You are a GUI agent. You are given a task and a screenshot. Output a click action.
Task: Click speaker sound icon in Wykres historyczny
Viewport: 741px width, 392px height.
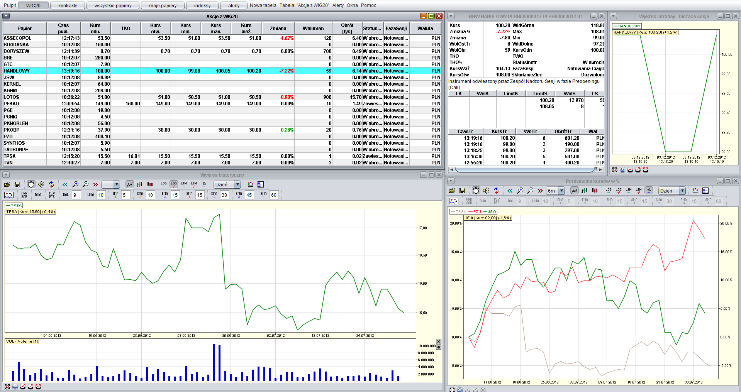coord(41,185)
